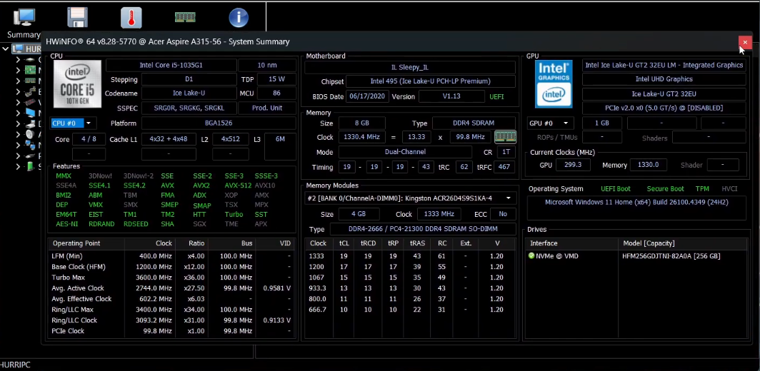
Task: Click the Intel Graphics GPU logo
Action: (554, 83)
